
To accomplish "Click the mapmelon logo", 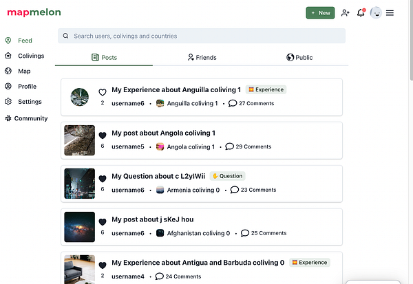I will 34,12.
